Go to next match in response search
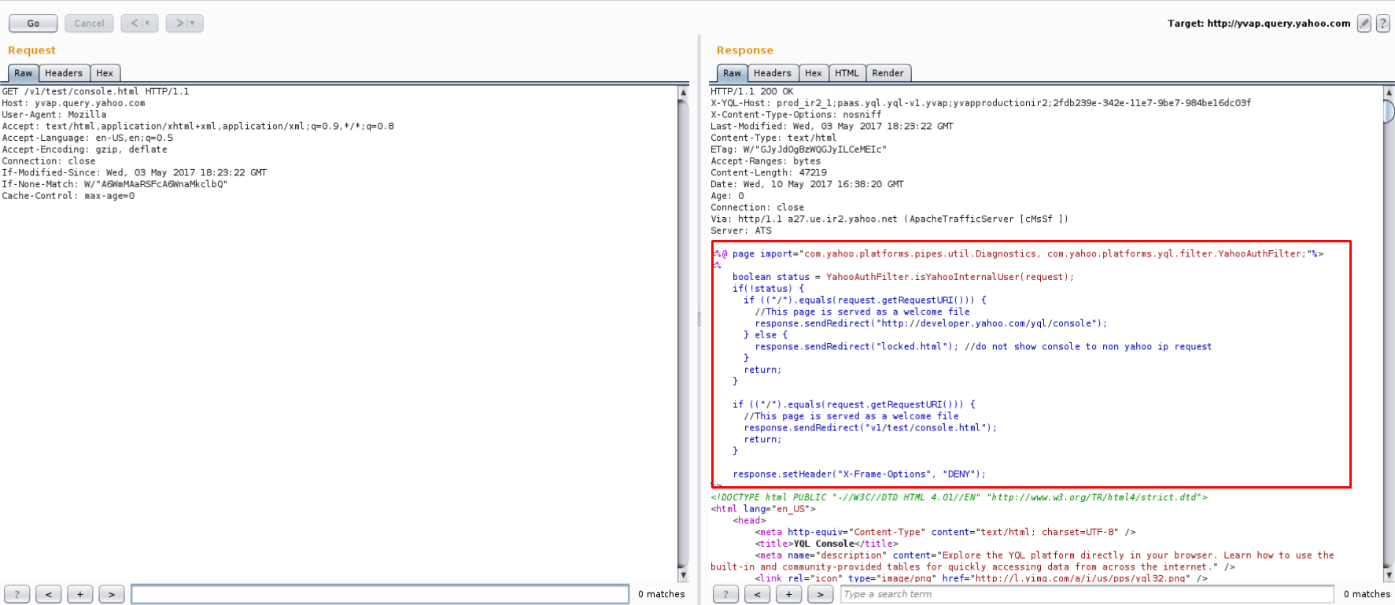 pyautogui.click(x=820, y=594)
